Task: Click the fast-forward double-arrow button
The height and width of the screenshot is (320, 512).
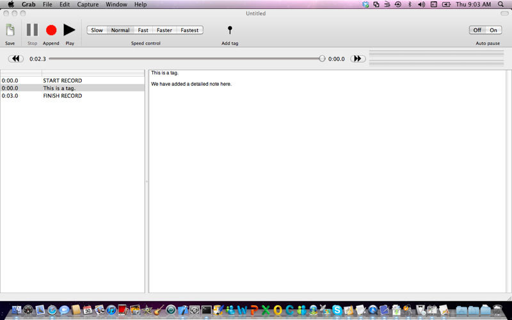Action: tap(358, 59)
